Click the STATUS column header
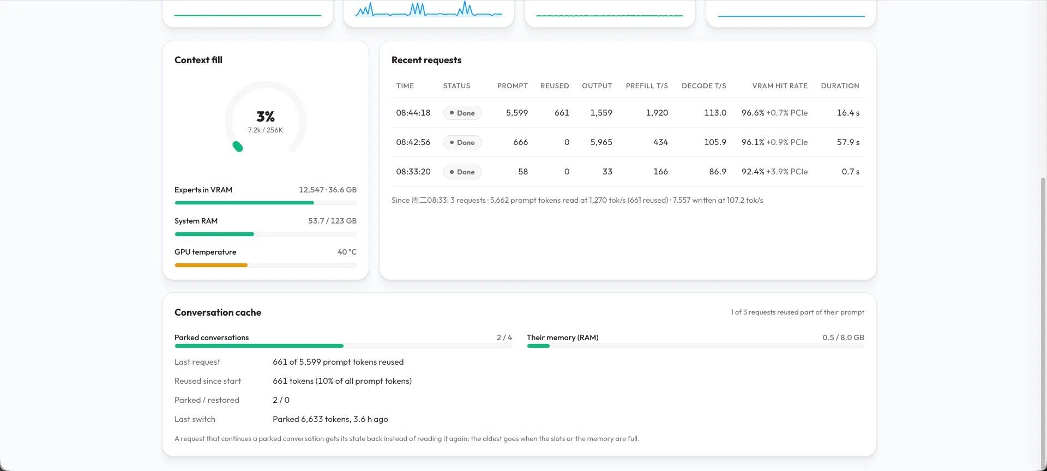 tap(456, 86)
